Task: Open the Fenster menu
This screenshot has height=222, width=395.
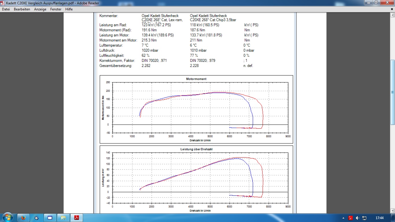Action: tap(56, 9)
